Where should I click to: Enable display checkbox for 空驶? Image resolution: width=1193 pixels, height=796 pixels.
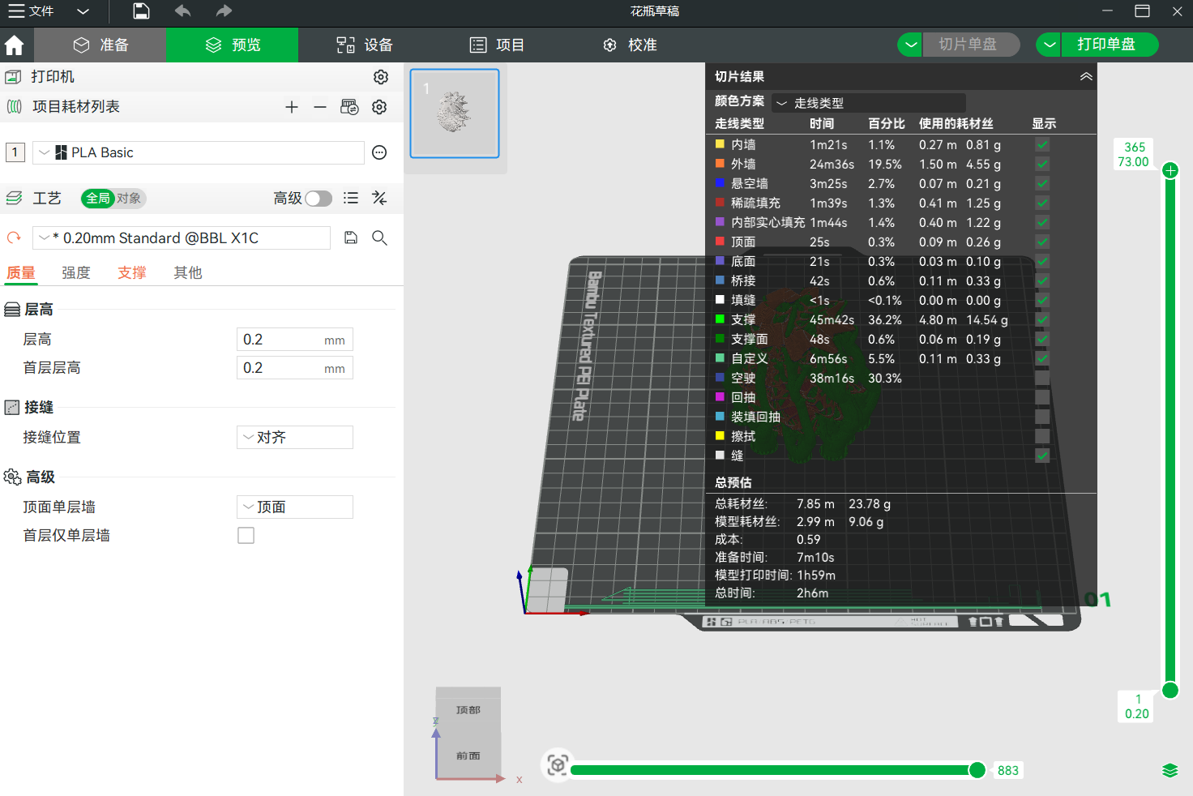click(x=1042, y=378)
